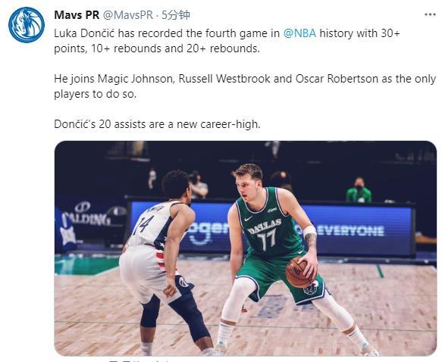Click the Mavericks logo on green shorts
This screenshot has height=362, width=442.
(311, 288)
